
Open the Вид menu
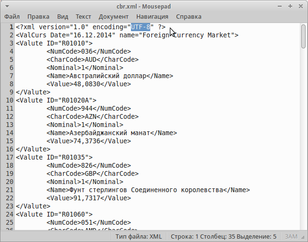[63, 17]
